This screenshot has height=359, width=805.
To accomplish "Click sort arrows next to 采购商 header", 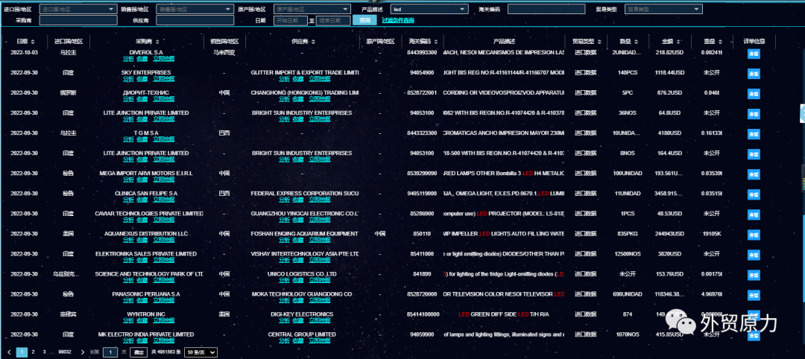I will (157, 42).
